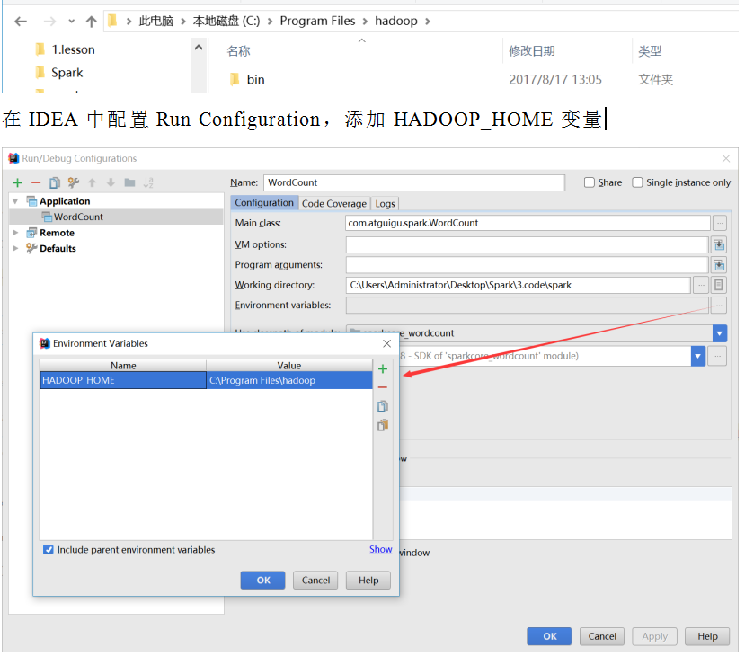Image resolution: width=745 pixels, height=656 pixels.
Task: Click chevron after hadoop in address bar
Action: (x=428, y=22)
